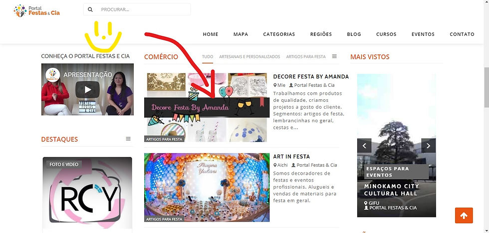Select the TUDO tab in Comércio

208,57
